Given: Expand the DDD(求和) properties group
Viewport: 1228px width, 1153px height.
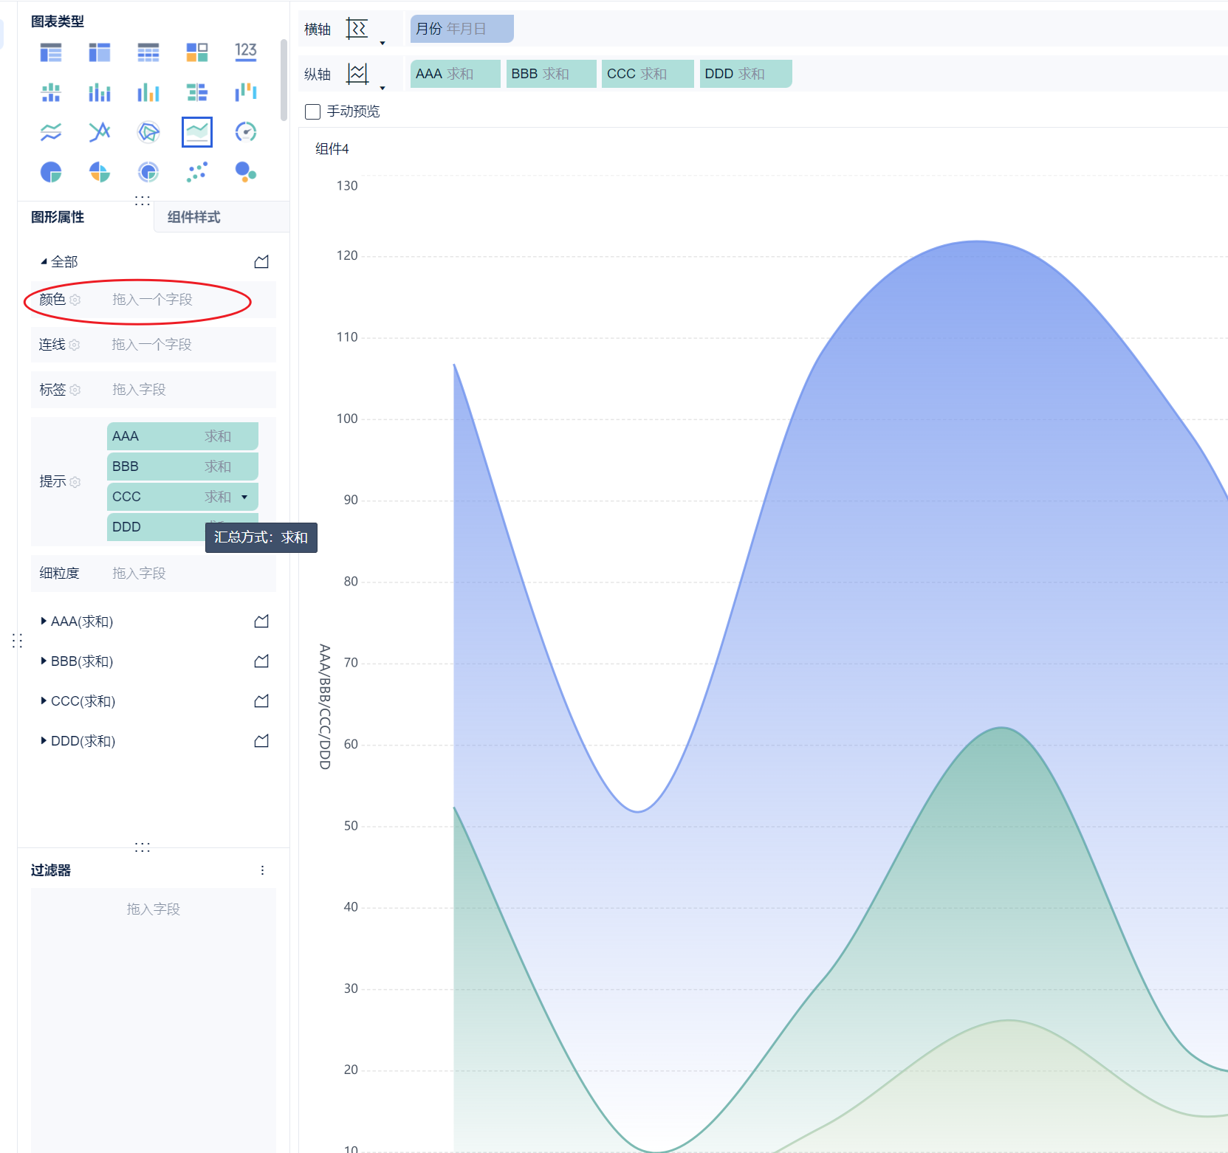Looking at the screenshot, I should coord(44,741).
